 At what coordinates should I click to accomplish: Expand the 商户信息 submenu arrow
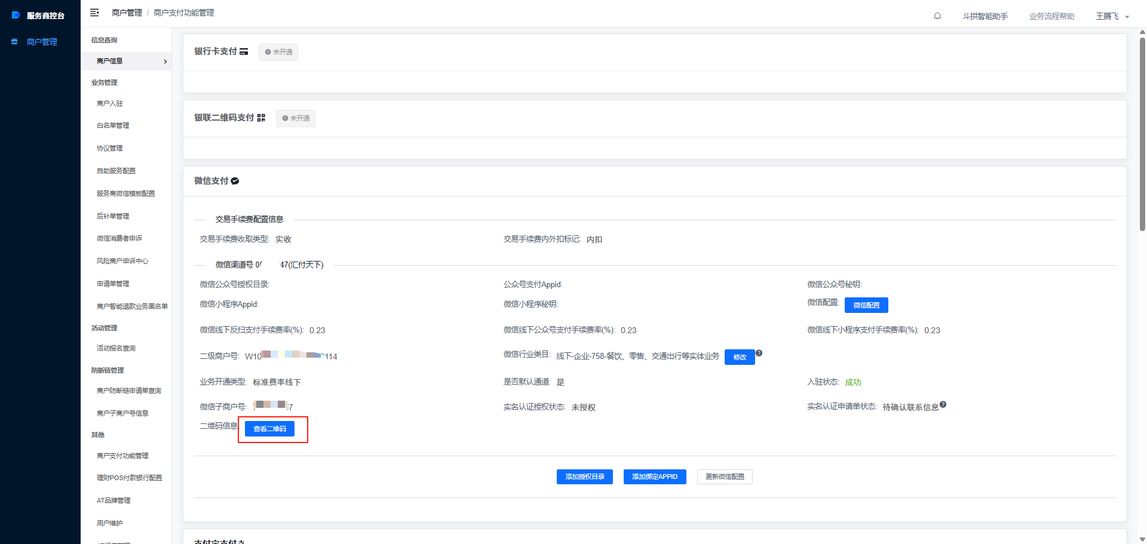pyautogui.click(x=165, y=62)
